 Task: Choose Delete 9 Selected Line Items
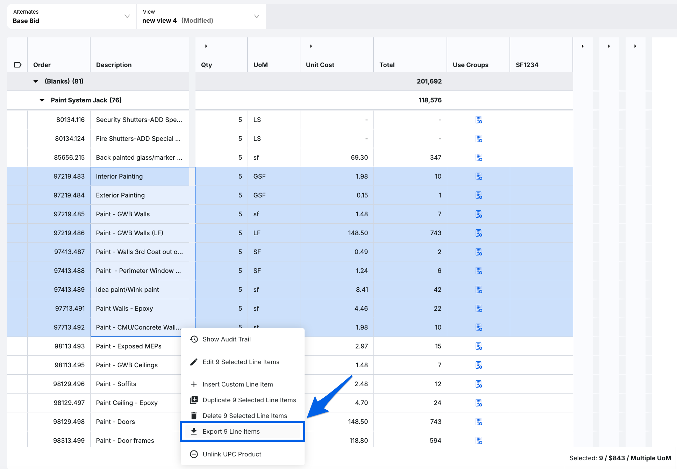244,416
